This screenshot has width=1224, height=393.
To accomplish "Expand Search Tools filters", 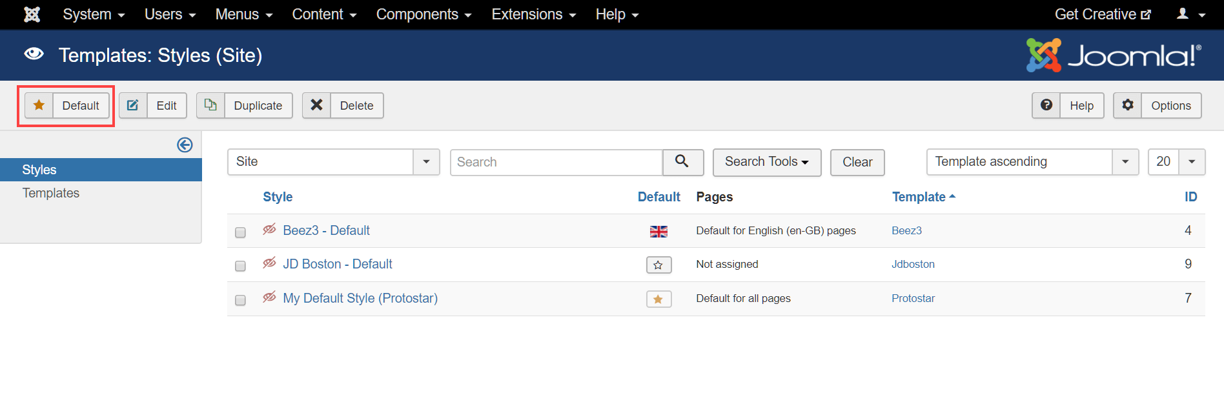I will [767, 162].
